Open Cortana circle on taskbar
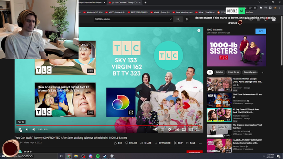This screenshot has height=159, width=283. tap(61, 156)
